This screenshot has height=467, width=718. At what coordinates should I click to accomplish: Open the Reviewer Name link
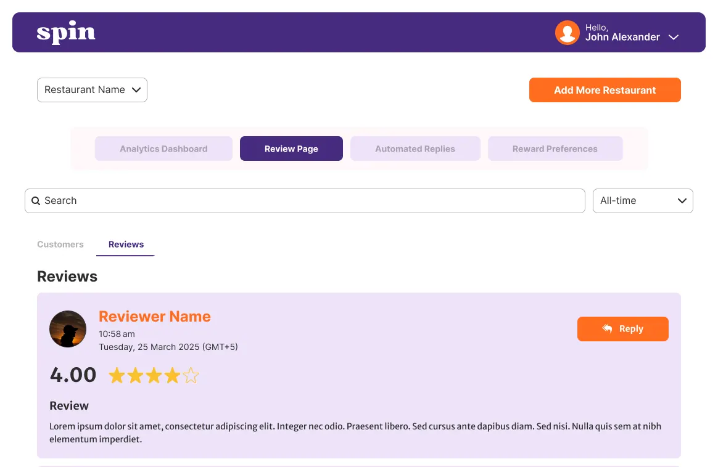point(155,316)
